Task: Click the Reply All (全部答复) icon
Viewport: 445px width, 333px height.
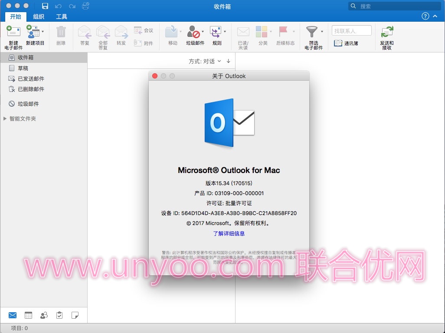Action: [103, 32]
